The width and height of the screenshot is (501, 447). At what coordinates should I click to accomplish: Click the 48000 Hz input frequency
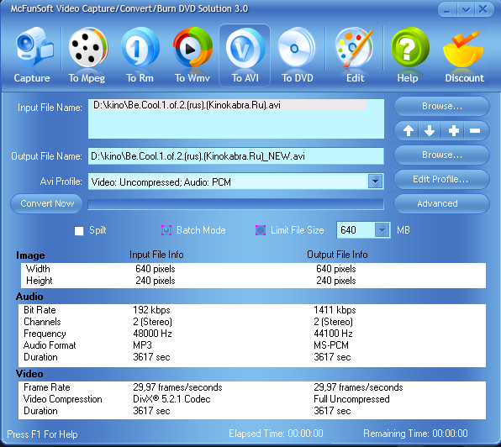[x=152, y=334]
